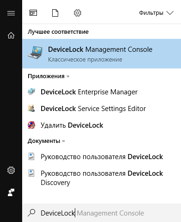This screenshot has height=222, width=181.
Task: Open sidebar settings gear icon
Action: (11, 170)
